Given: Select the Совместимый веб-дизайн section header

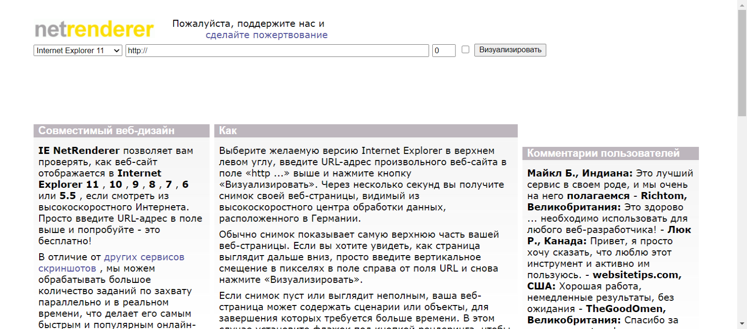Looking at the screenshot, I should point(106,131).
